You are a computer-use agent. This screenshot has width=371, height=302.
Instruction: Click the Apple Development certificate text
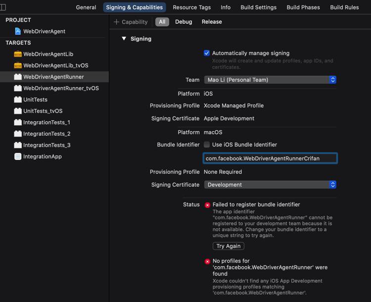pos(229,118)
